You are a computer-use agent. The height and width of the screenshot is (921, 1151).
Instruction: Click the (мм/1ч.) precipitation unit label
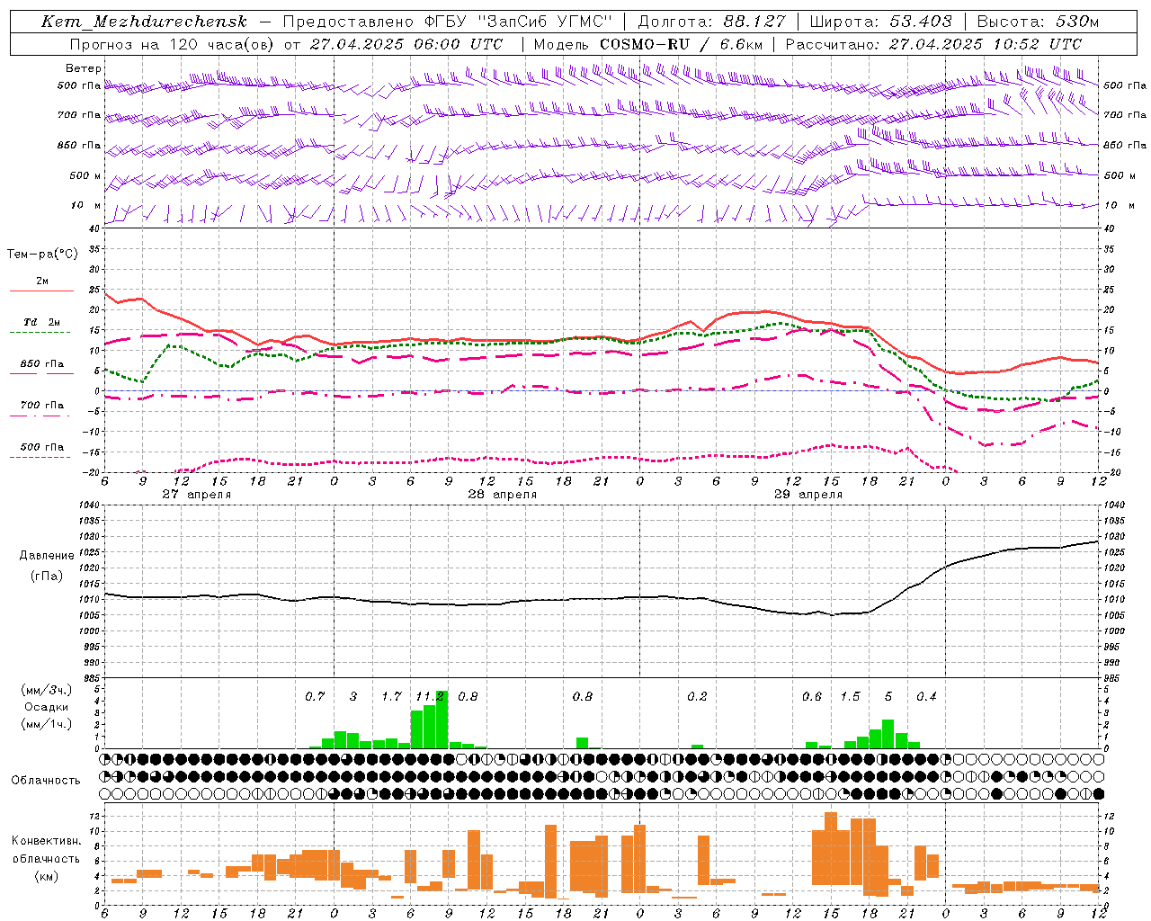[46, 724]
